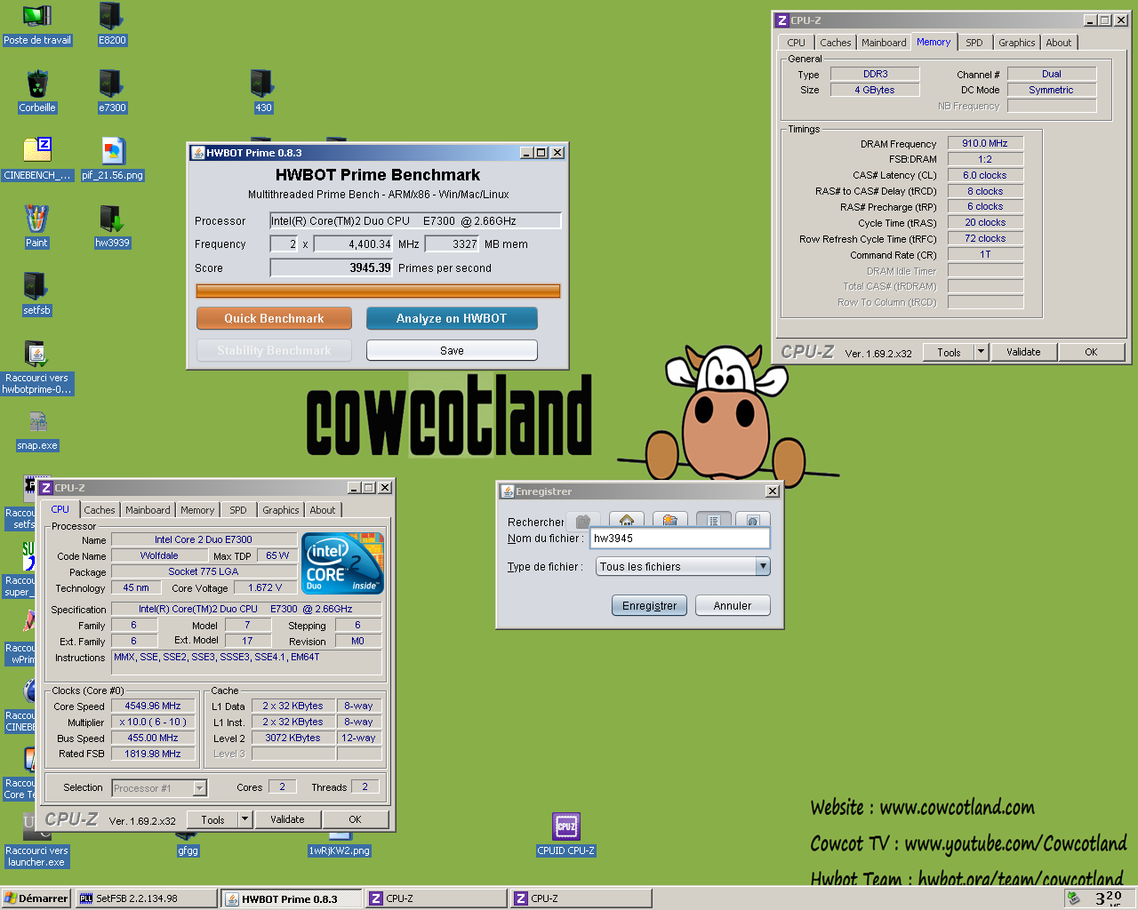Switch to Caches tab in Memory CPU-Z window
1138x910 pixels.
[835, 43]
